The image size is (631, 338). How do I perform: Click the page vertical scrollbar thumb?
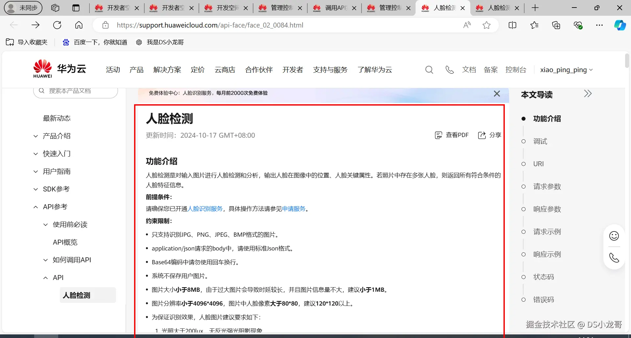627,61
